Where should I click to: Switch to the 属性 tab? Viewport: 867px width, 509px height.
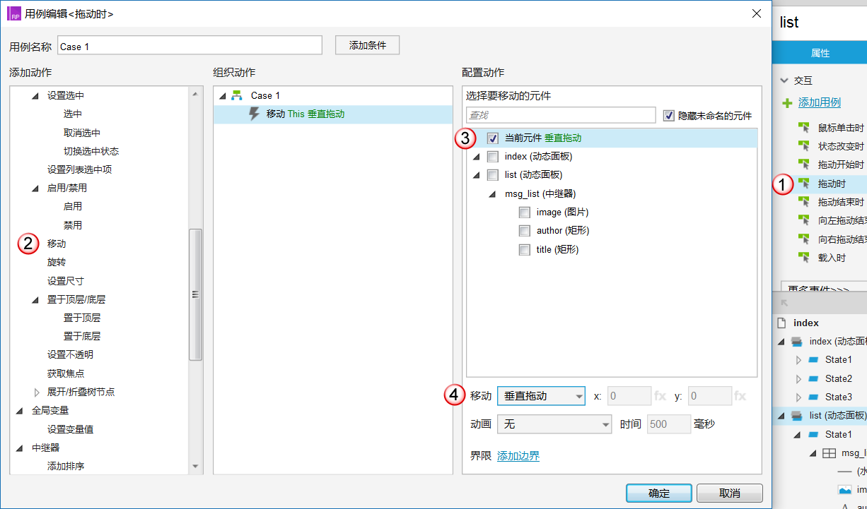click(x=820, y=53)
